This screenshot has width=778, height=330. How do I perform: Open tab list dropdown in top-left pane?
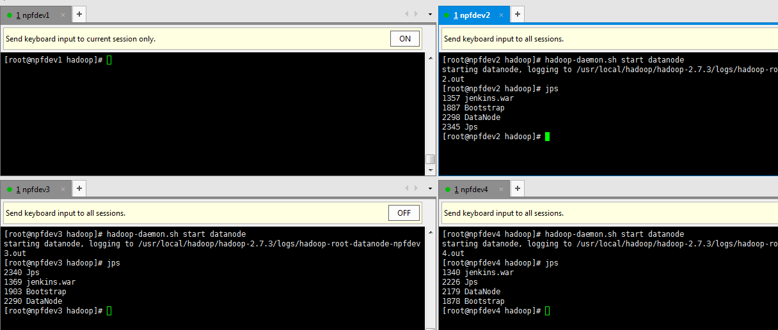tap(430, 14)
